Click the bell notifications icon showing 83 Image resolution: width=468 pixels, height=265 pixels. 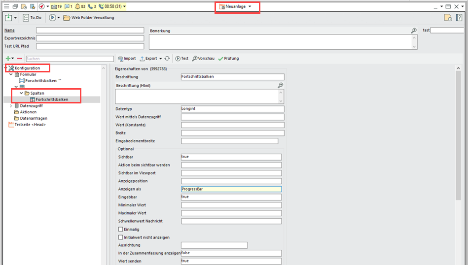coord(77,6)
